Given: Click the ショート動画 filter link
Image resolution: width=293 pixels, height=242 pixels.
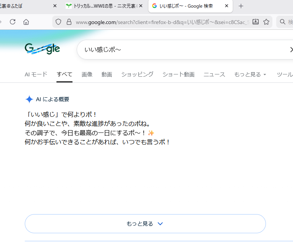Looking at the screenshot, I should coord(178,74).
